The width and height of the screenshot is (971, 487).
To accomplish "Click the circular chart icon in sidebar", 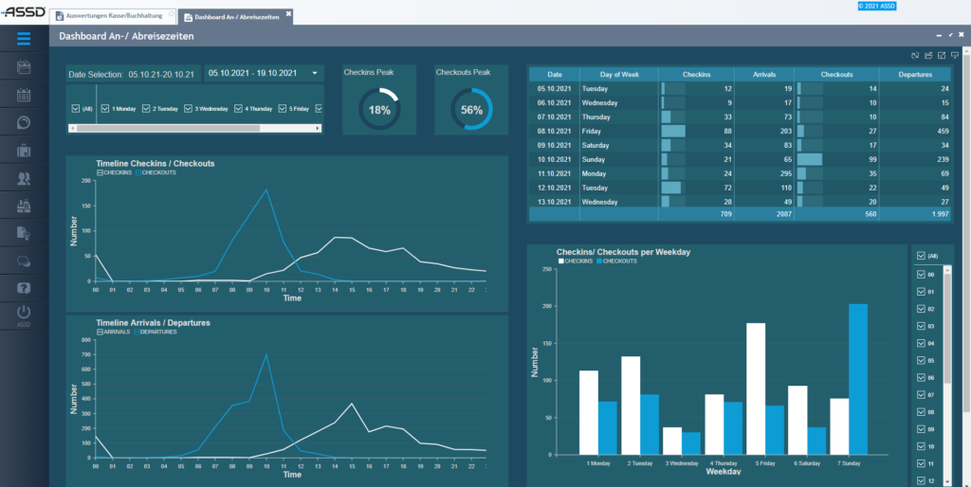I will [24, 122].
